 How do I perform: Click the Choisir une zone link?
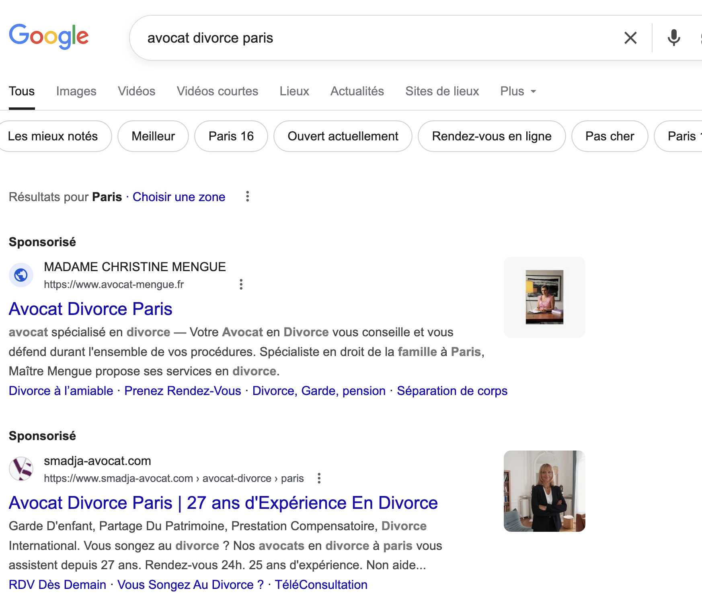point(179,197)
